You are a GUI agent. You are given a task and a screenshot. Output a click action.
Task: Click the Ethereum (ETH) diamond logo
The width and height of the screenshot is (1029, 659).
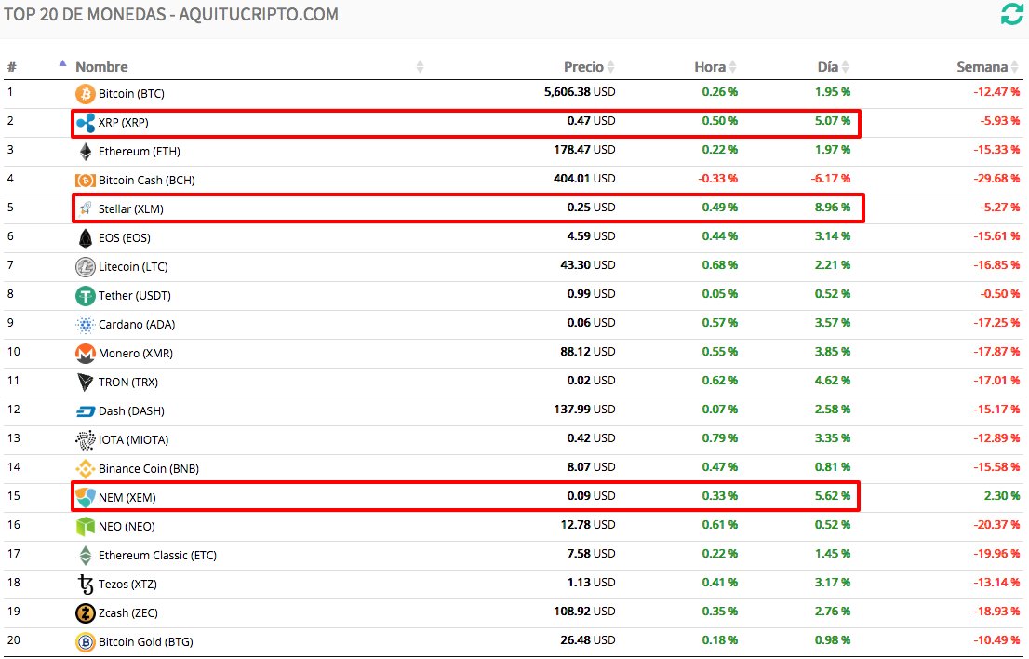click(x=86, y=152)
